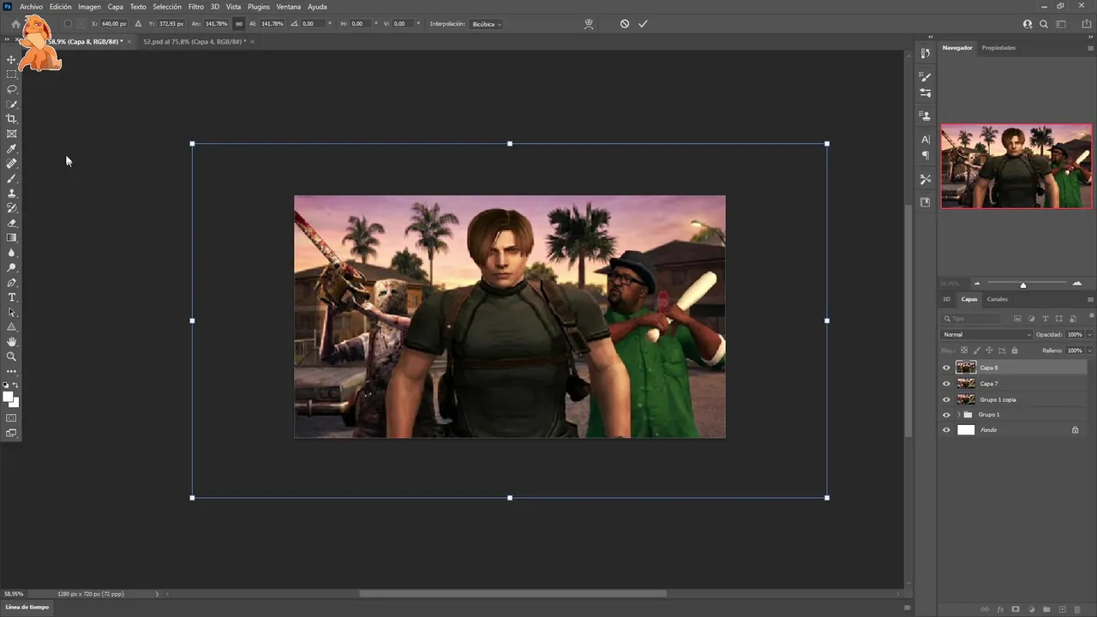The width and height of the screenshot is (1097, 617).
Task: Select the Eraser tool
Action: (12, 223)
